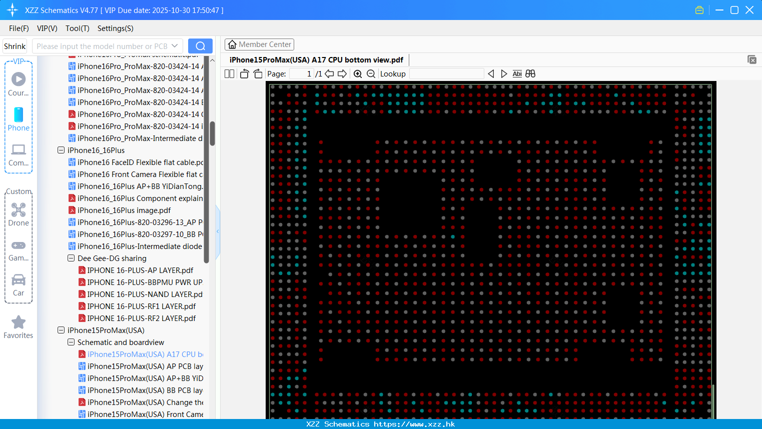Collapse the Dee Gee-DG sharing folder
The height and width of the screenshot is (429, 762).
(71, 258)
